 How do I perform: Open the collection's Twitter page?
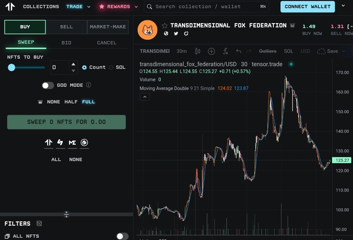tap(176, 34)
